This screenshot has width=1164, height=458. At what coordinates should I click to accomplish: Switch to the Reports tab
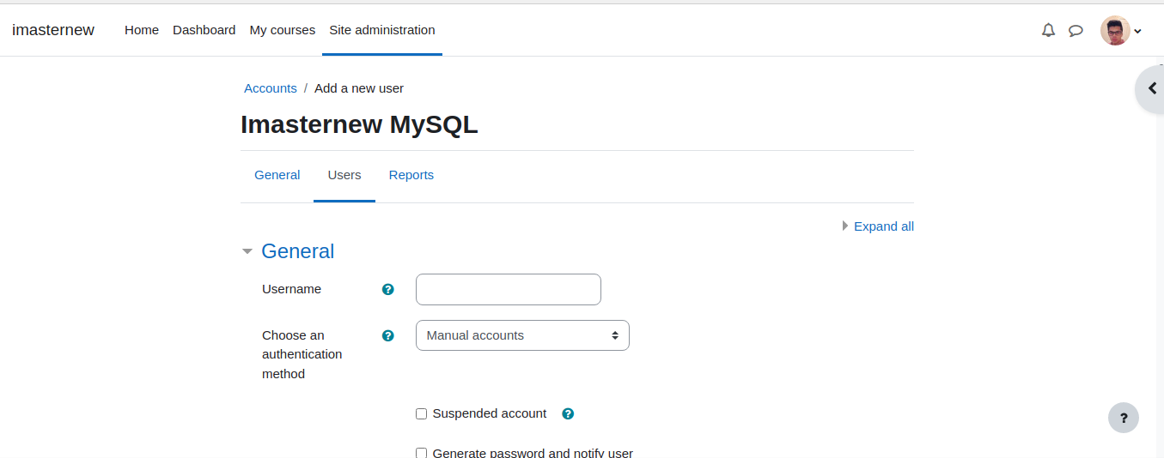tap(411, 175)
